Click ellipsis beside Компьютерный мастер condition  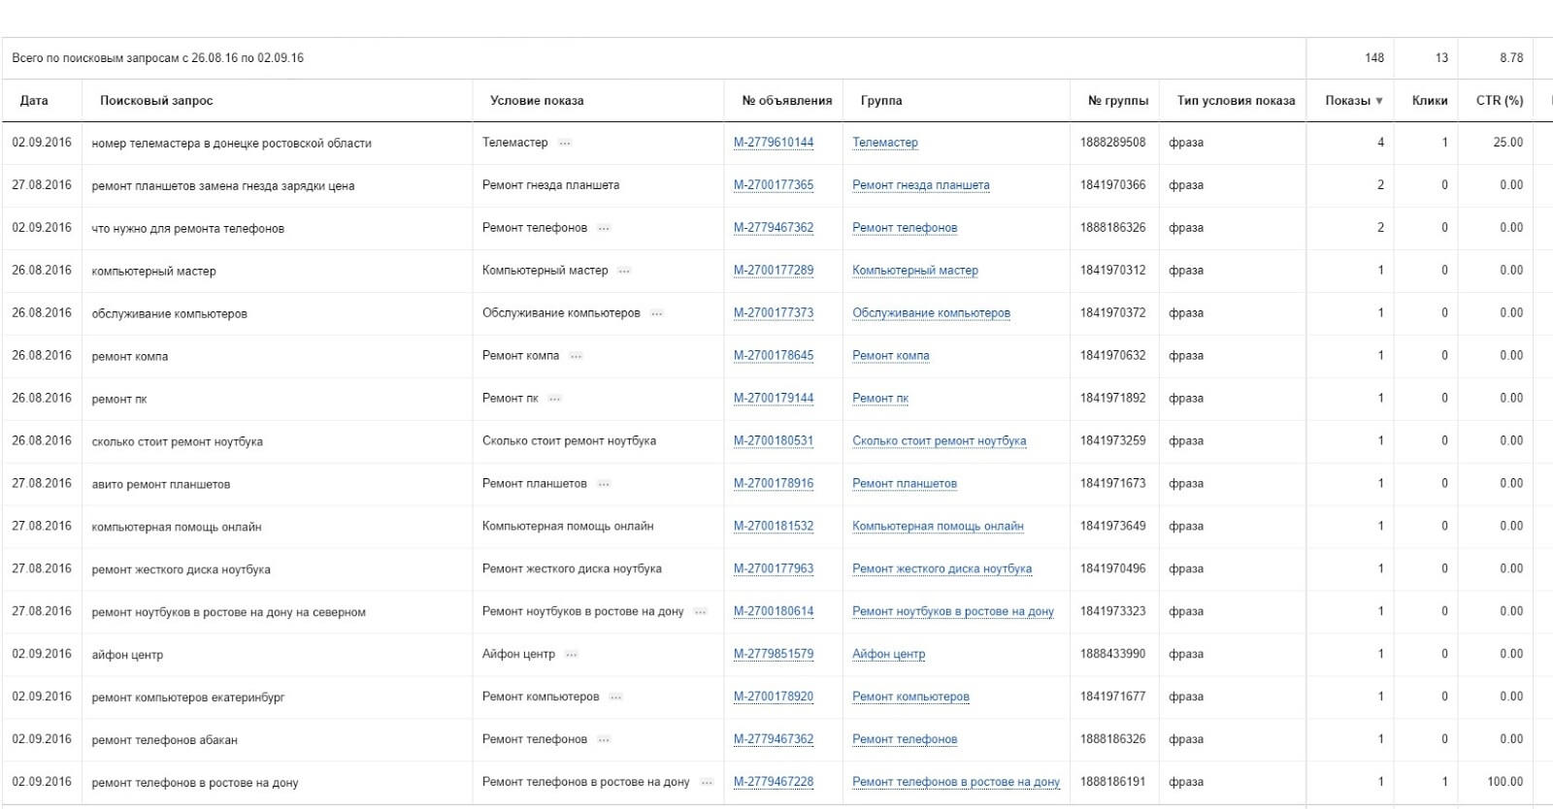tap(624, 272)
